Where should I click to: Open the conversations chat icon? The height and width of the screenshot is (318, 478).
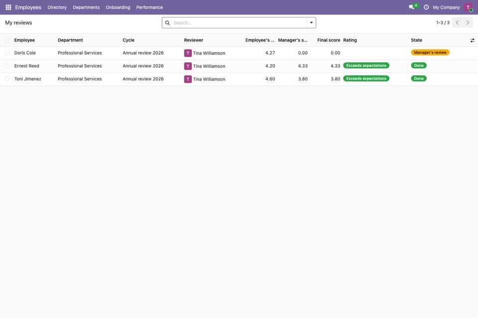412,7
